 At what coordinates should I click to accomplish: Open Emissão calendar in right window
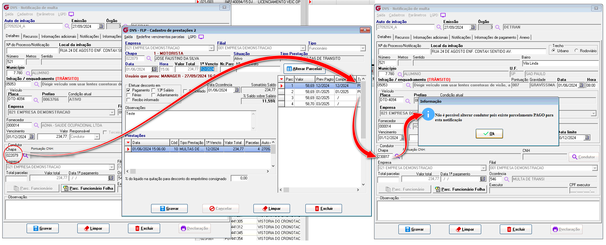pyautogui.click(x=473, y=27)
